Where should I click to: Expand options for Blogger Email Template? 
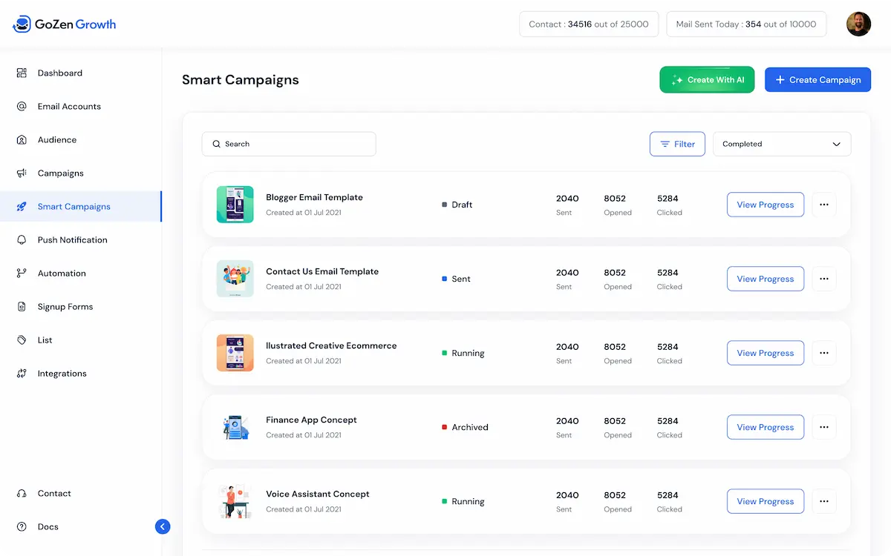point(823,205)
